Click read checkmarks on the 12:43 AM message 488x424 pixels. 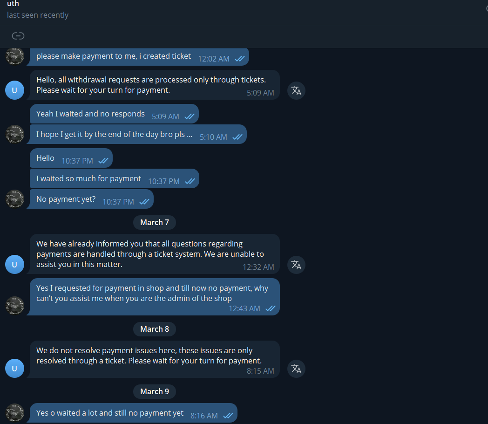[270, 308]
